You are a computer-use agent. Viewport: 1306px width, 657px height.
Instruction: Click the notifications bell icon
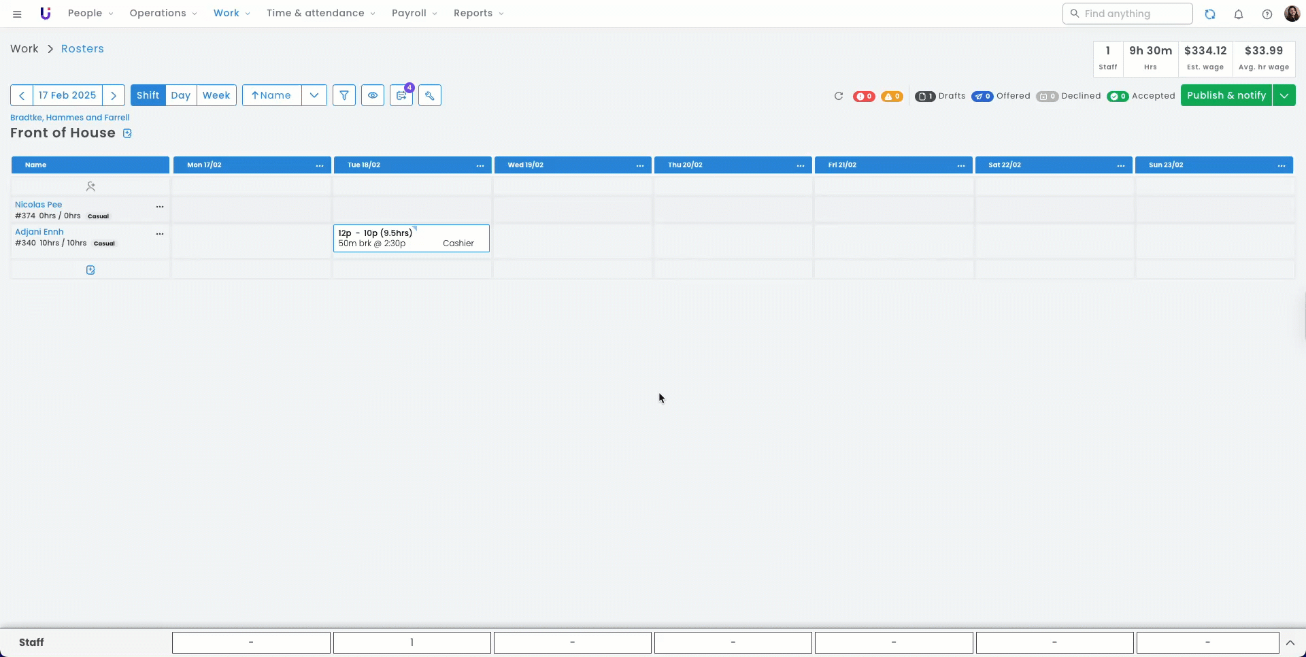[x=1239, y=14]
